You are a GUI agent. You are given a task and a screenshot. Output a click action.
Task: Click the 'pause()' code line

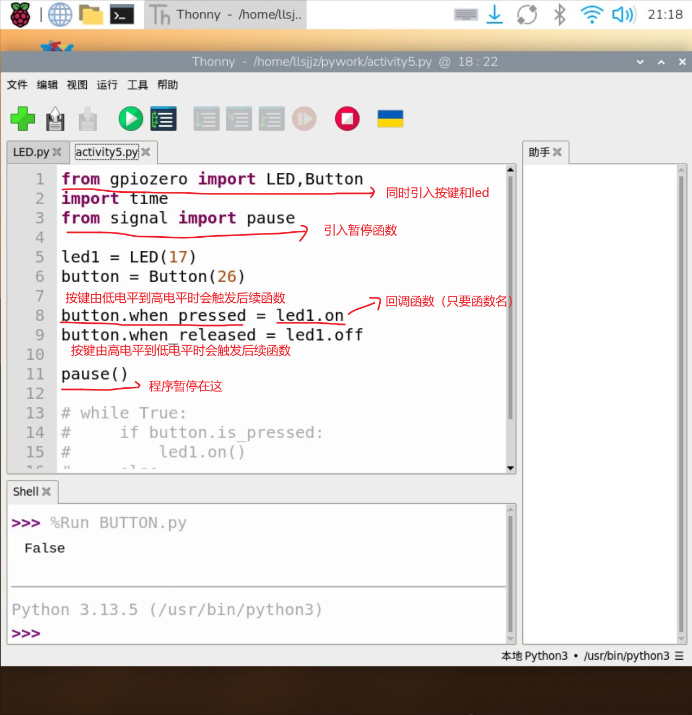tap(94, 374)
